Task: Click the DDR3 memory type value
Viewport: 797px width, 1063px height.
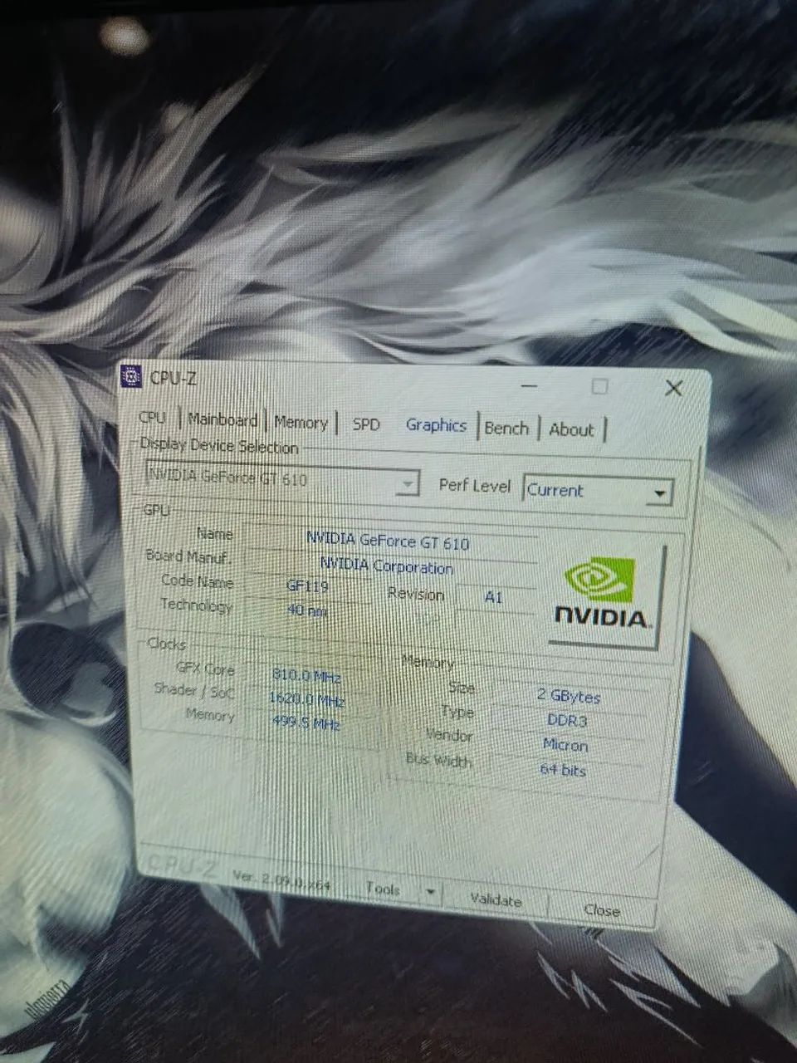Action: 567,720
